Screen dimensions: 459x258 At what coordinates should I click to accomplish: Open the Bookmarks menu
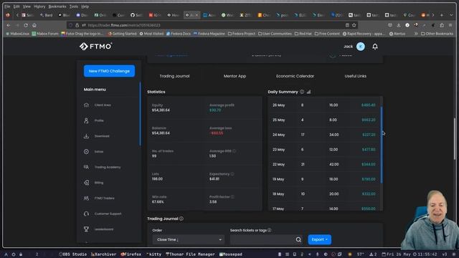57,6
